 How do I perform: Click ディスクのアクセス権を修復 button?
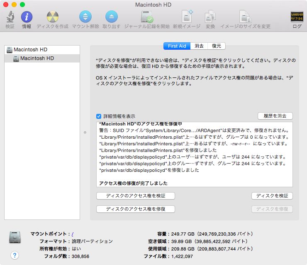pyautogui.click(x=136, y=209)
